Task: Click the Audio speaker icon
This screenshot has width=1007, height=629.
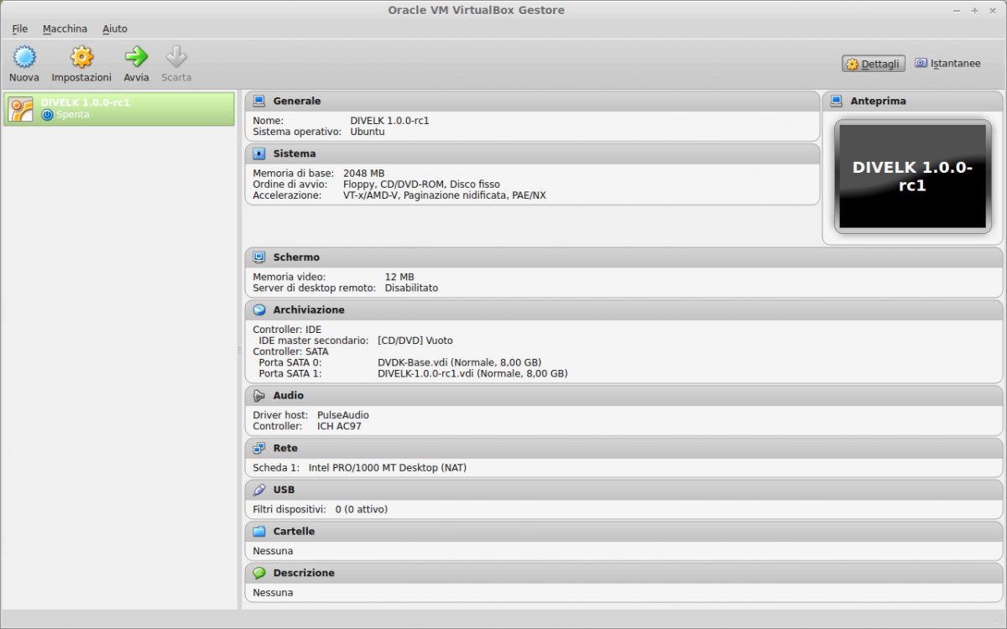Action: pyautogui.click(x=258, y=395)
